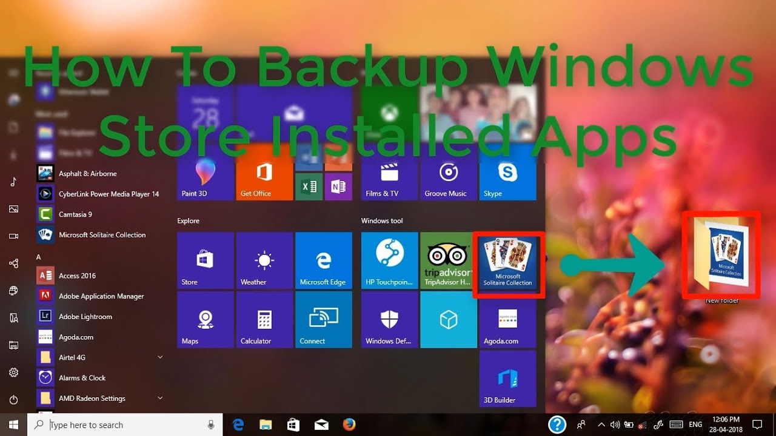Click the globe icon in the Start rail
The height and width of the screenshot is (436, 776).
(x=13, y=291)
